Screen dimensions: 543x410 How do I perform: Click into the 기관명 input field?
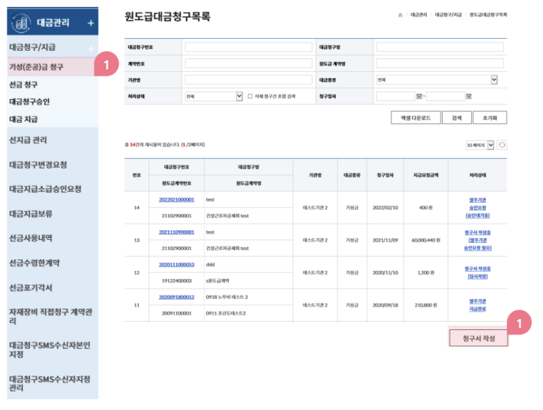tap(248, 80)
